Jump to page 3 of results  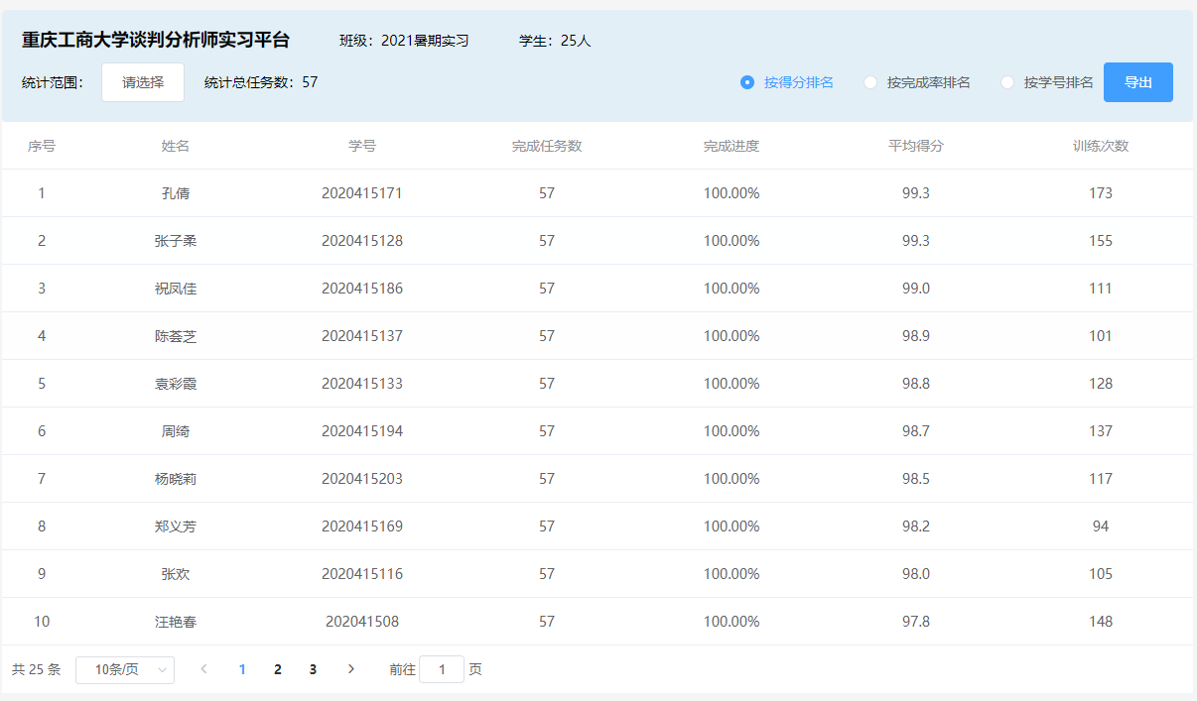click(313, 669)
